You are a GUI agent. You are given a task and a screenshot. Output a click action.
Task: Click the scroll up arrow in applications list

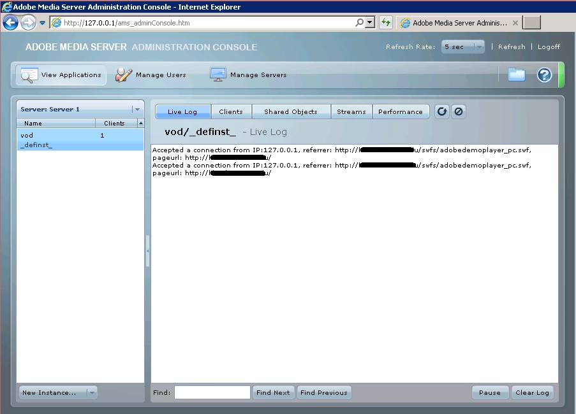coord(141,123)
